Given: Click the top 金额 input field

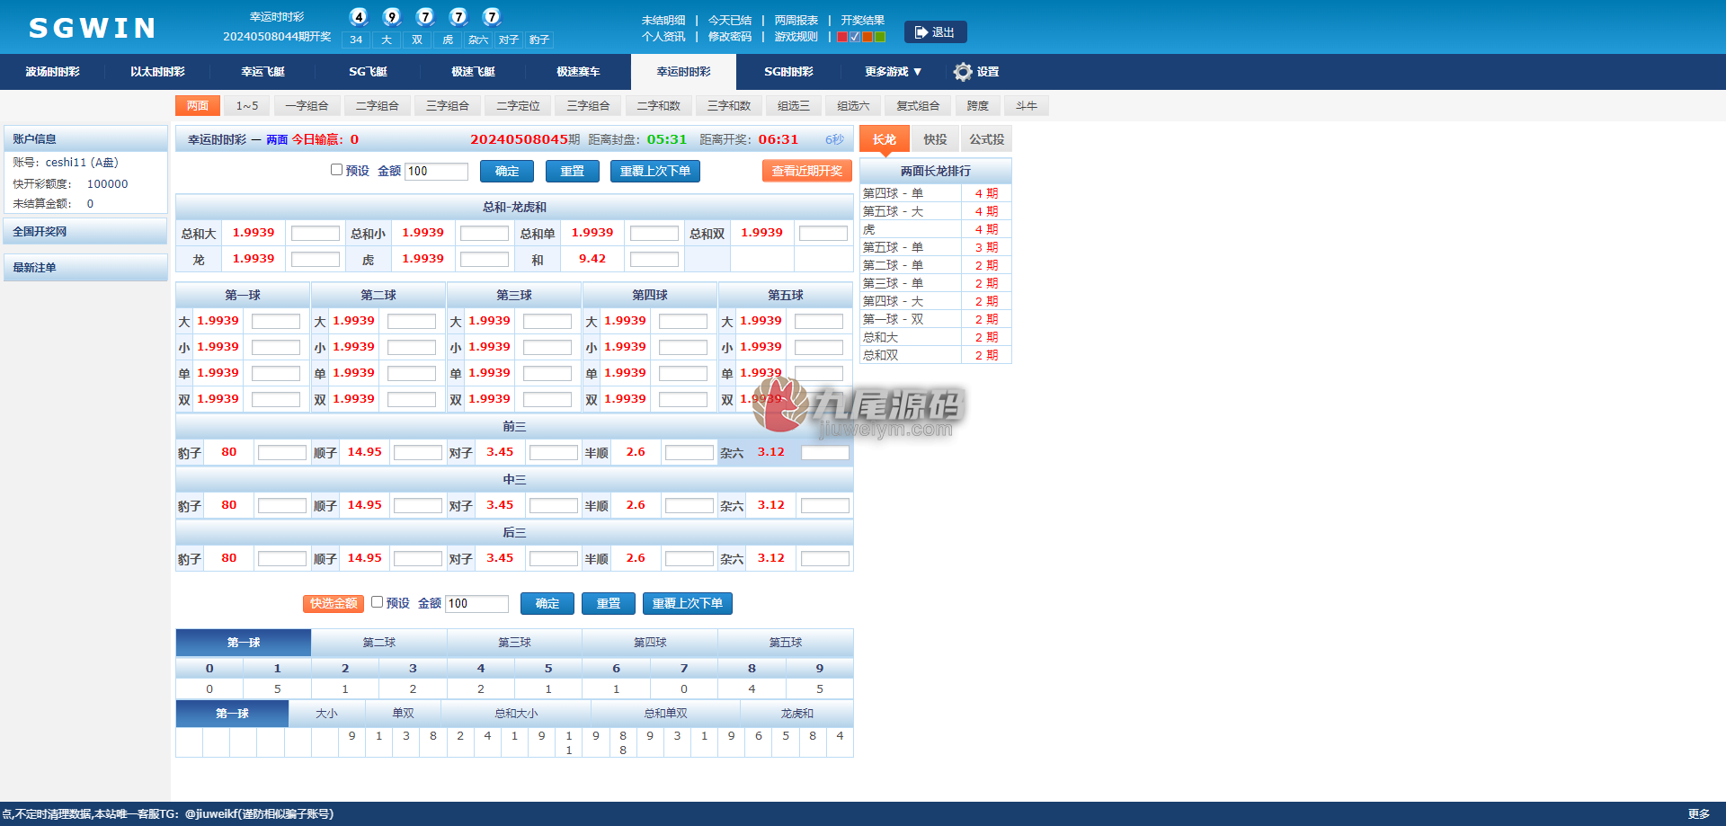Looking at the screenshot, I should (x=437, y=171).
